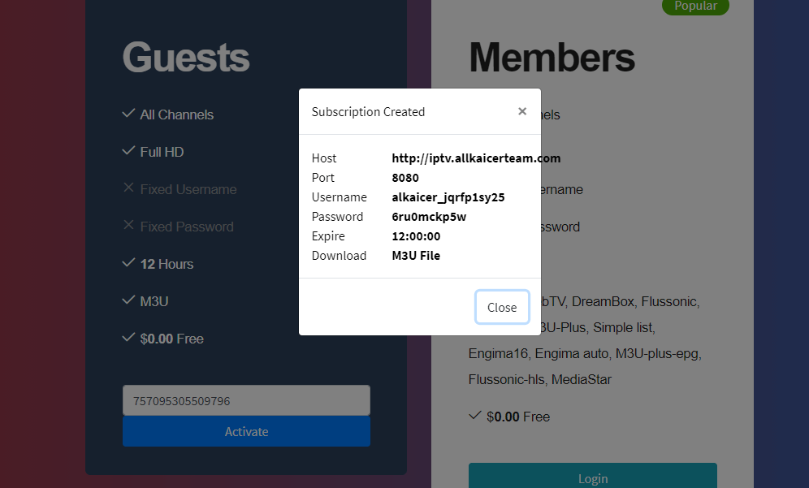The width and height of the screenshot is (809, 488).
Task: Click checkmark icon next to All Channels
Action: tap(128, 114)
